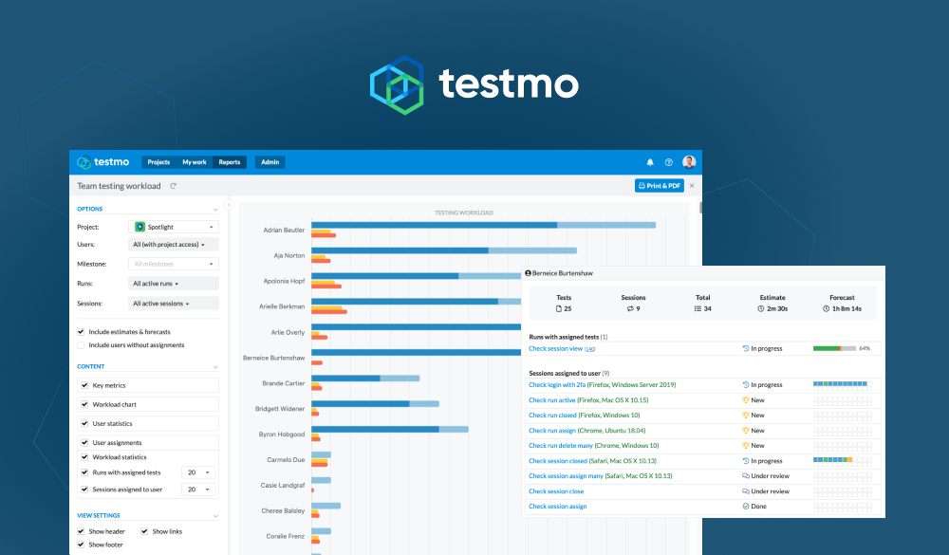Click the Tests document icon in popup

pos(559,308)
